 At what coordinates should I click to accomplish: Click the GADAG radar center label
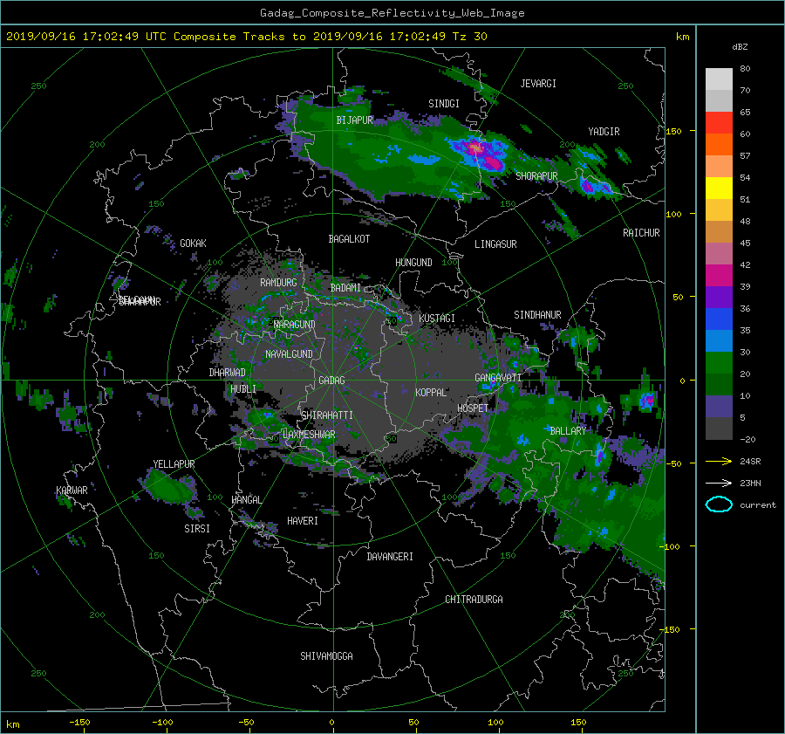coord(331,381)
